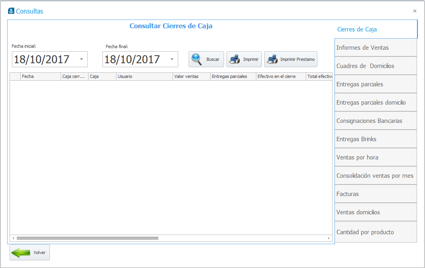Select the Cierres de Caja tab

point(376,29)
